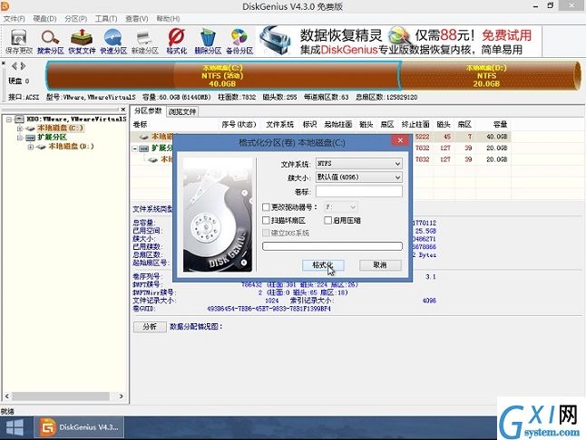Switch to Partition Parameters (分区参数) tab

[x=148, y=110]
